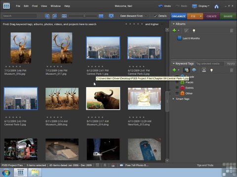Toggle the Places tag checkbox
Screen dimensions: 237x177
coord(177,82)
